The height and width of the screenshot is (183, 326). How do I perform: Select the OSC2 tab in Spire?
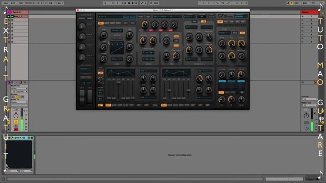point(106,23)
